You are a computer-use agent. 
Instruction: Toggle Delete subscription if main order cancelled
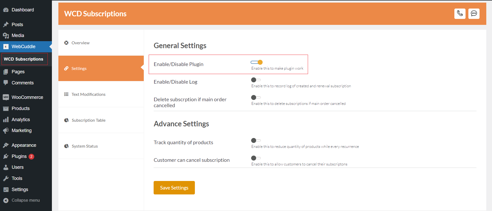point(256,97)
